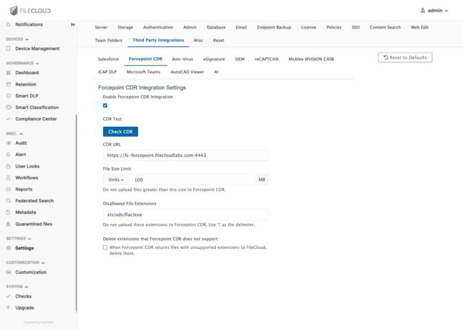Screen dimensions: 463x329
Task: Click the Notifications bell icon
Action: point(8,24)
